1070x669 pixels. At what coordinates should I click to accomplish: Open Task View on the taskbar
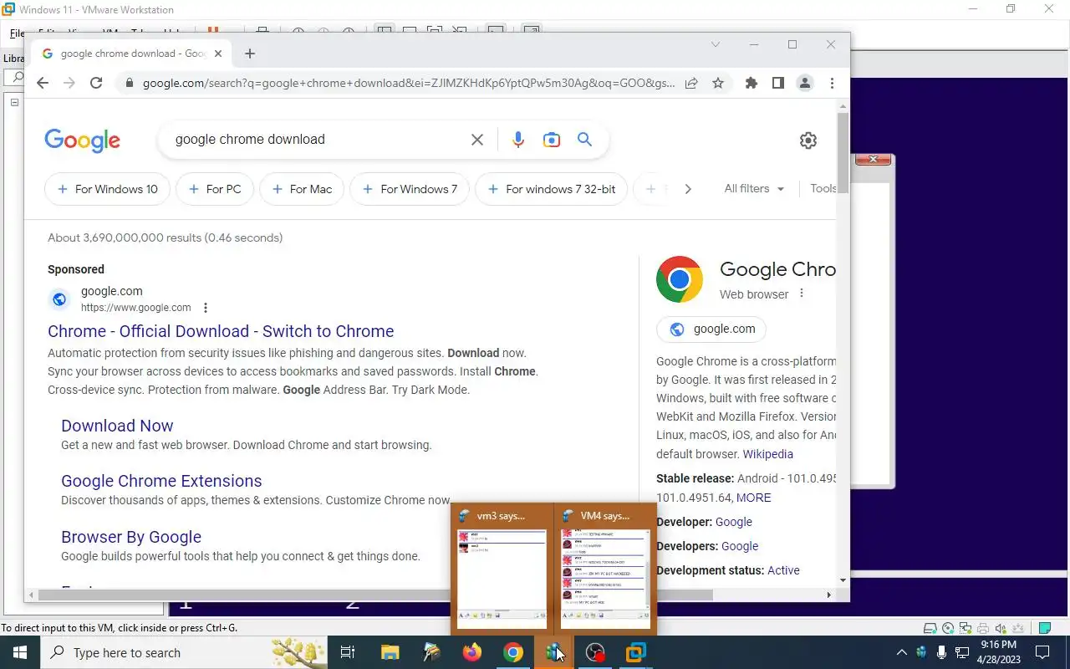pyautogui.click(x=348, y=652)
